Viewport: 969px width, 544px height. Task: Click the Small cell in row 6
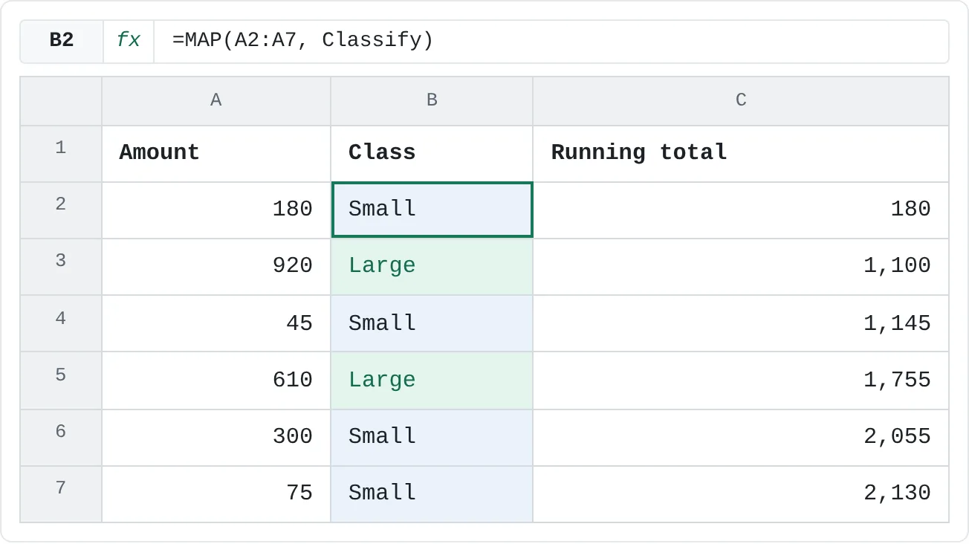click(432, 437)
